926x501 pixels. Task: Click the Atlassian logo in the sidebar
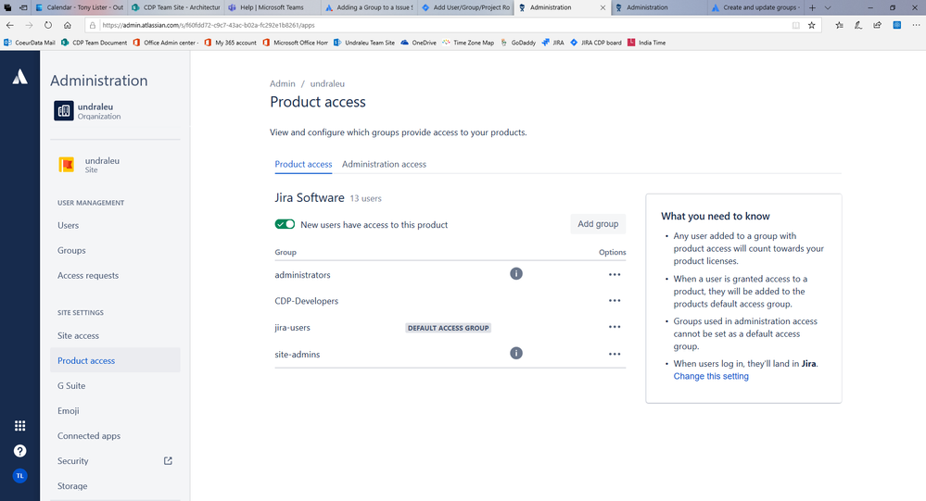click(20, 77)
